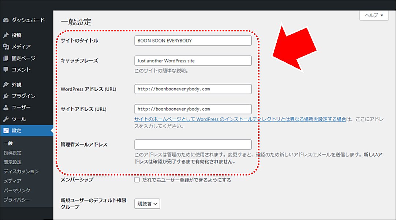Click the Dashboard gauge icon
This screenshot has width=396, height=220.
(6, 20)
